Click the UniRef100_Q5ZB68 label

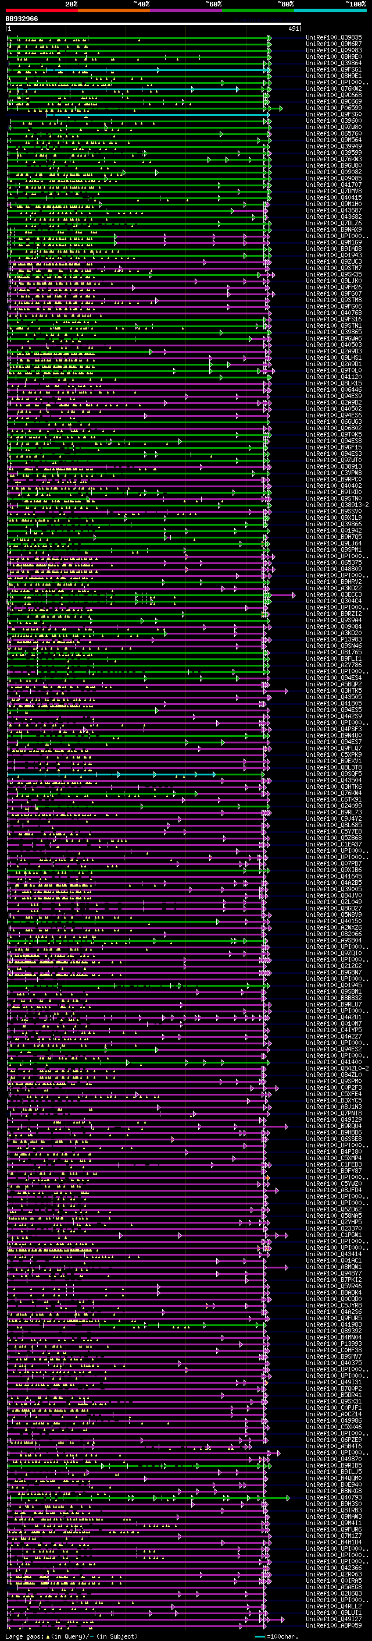(334, 838)
